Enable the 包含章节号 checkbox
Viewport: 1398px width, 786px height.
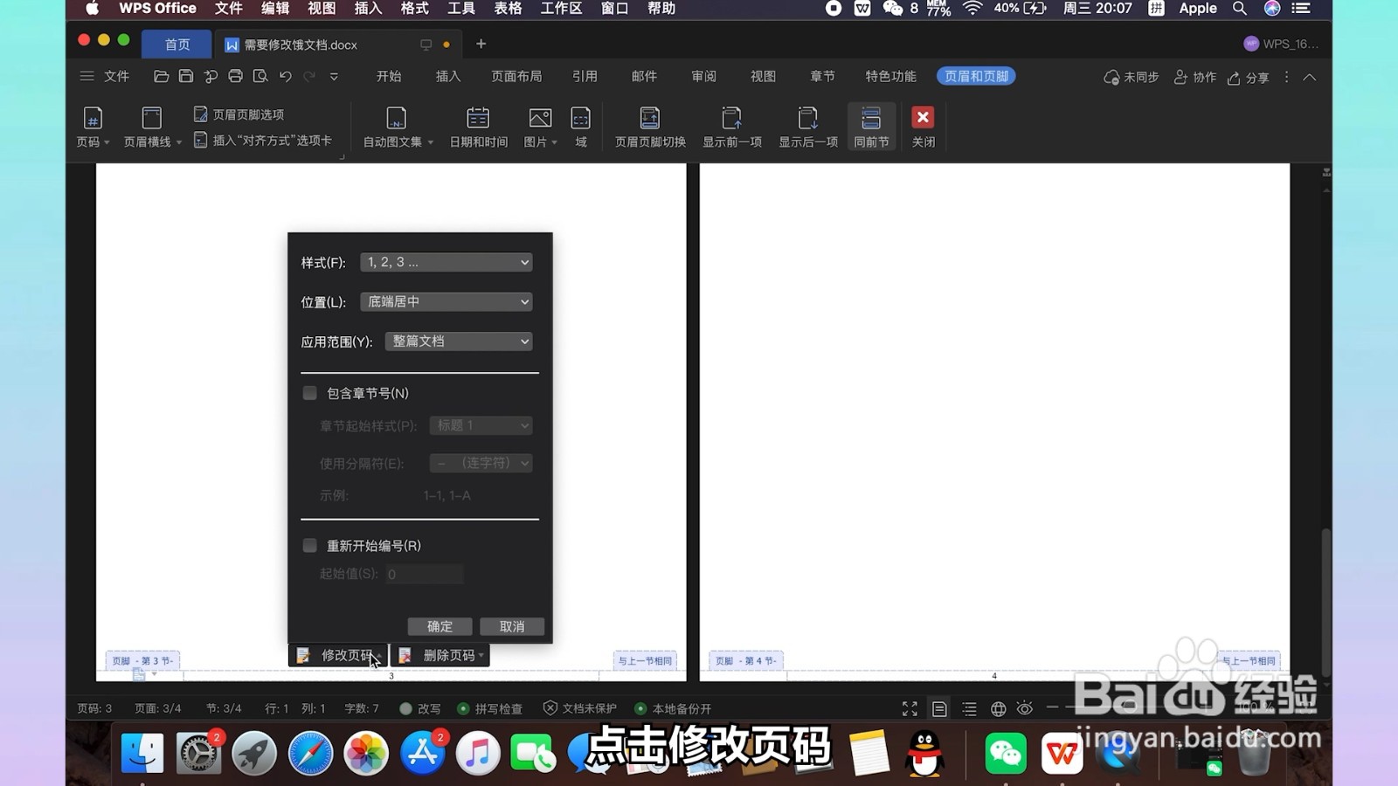[310, 393]
